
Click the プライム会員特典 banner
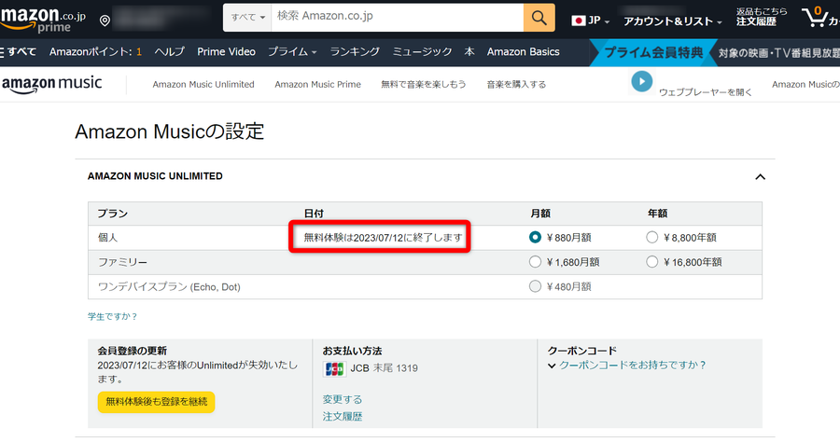tap(653, 52)
